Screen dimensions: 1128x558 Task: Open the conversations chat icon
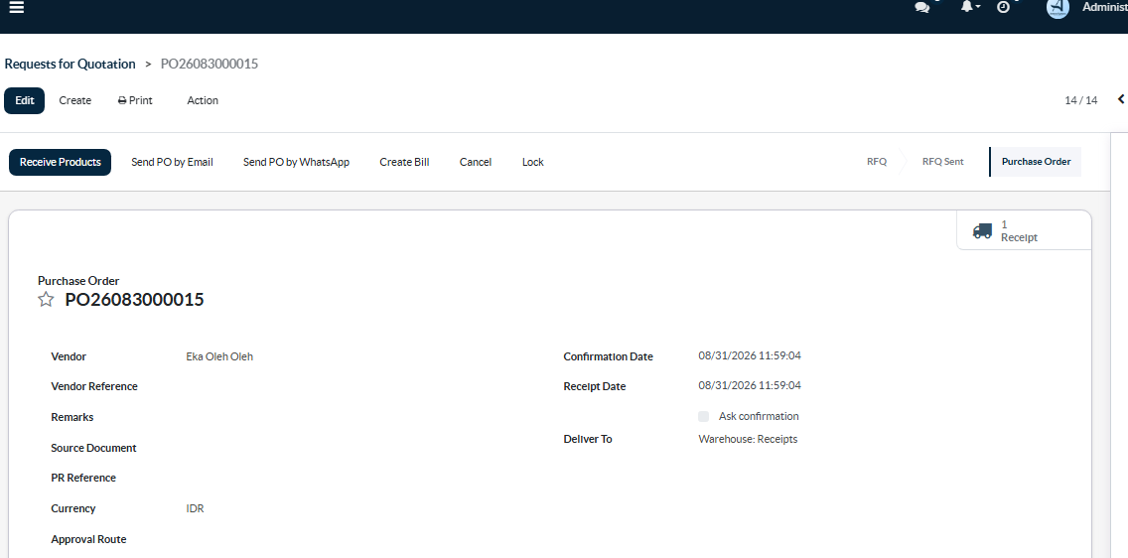click(x=921, y=7)
